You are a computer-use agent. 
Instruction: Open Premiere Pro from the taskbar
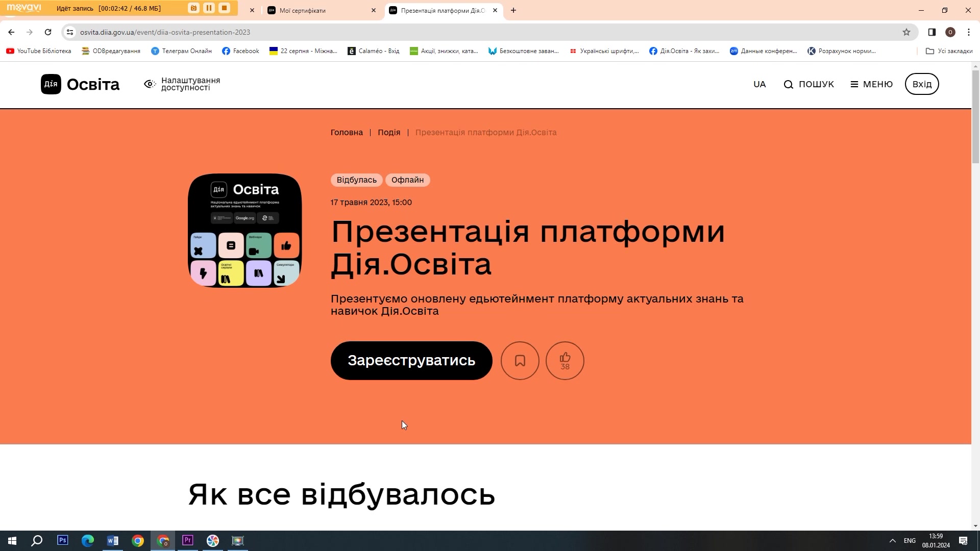188,541
